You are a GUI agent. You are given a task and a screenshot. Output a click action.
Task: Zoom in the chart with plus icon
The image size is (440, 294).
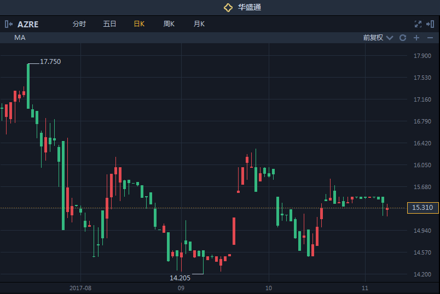point(416,38)
